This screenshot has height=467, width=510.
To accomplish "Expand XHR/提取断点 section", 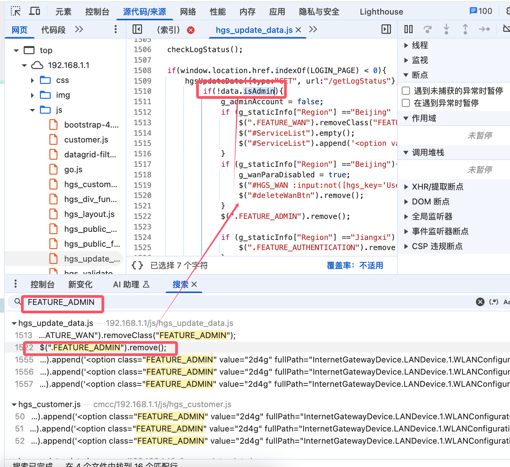I will [406, 186].
